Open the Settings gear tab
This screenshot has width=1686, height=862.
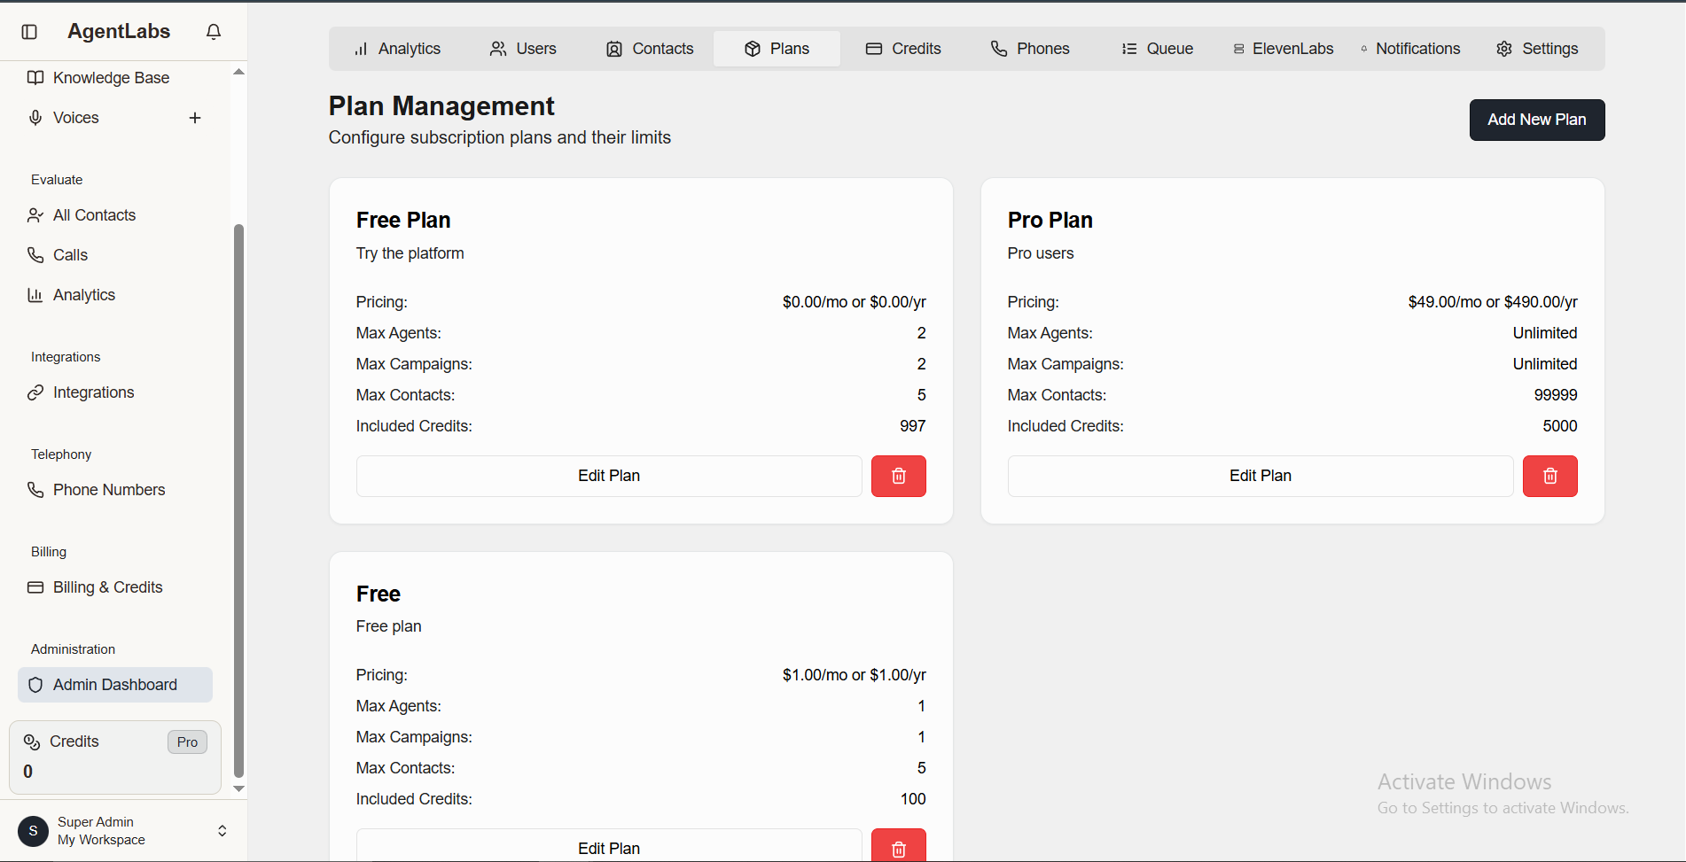coord(1537,49)
